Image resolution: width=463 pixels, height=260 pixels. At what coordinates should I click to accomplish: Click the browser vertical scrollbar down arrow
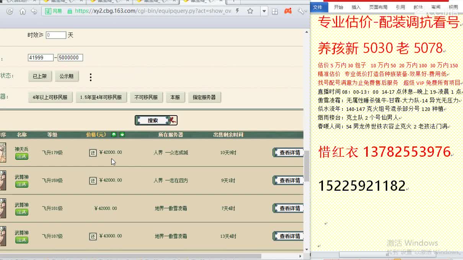[x=306, y=250]
